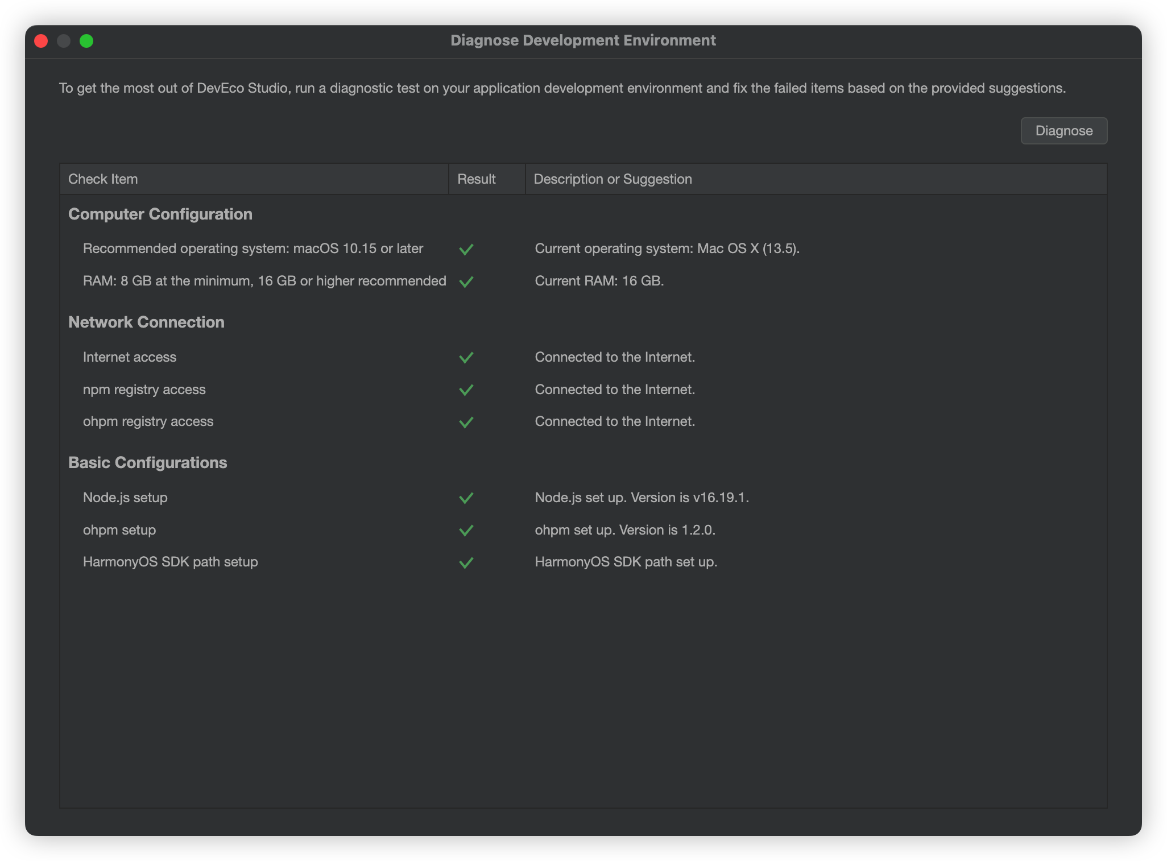Click checkmark icon for ohpm setup

point(466,530)
